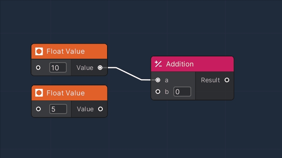Screen dimensions: 282x158
Task: Click the Result output port on Addition
Action: (x=227, y=80)
